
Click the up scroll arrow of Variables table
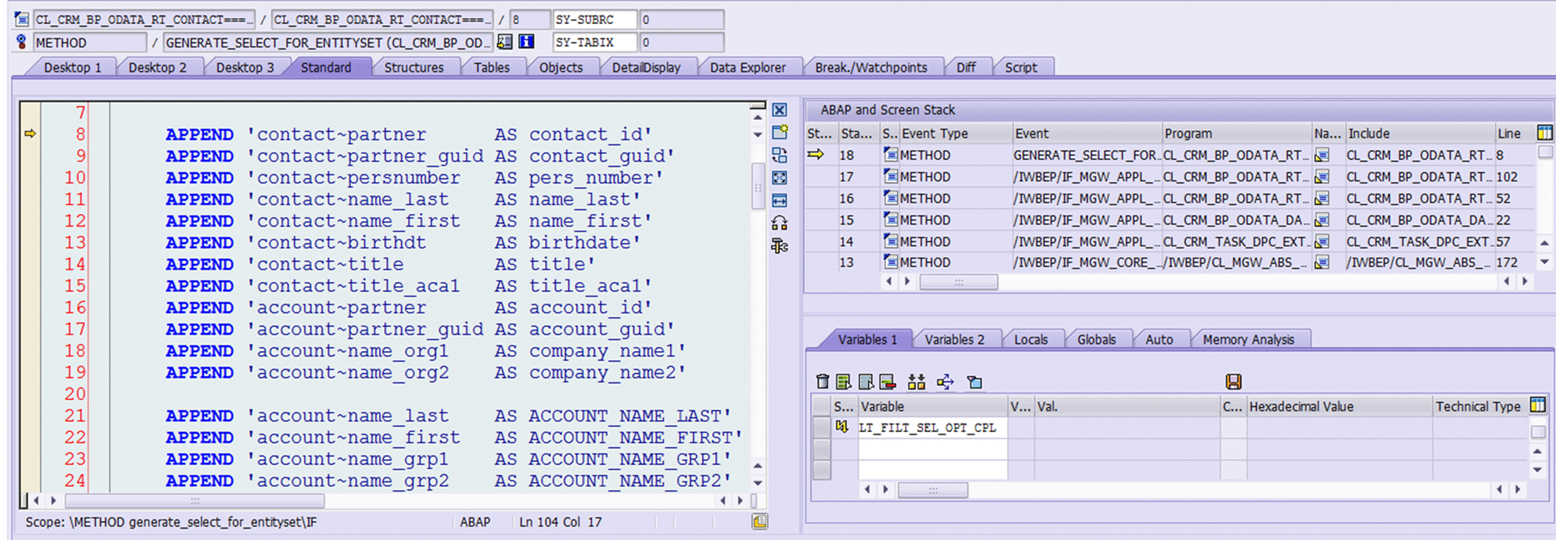tap(1537, 452)
